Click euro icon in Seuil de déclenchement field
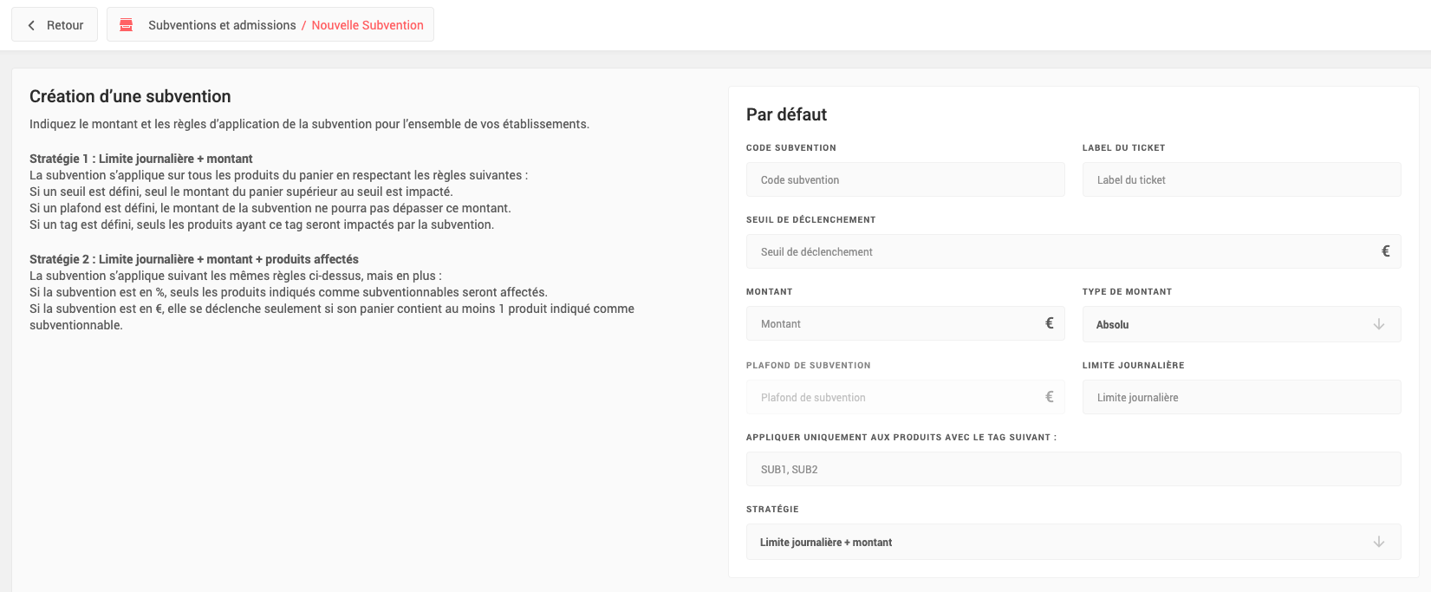The image size is (1431, 592). [x=1385, y=251]
